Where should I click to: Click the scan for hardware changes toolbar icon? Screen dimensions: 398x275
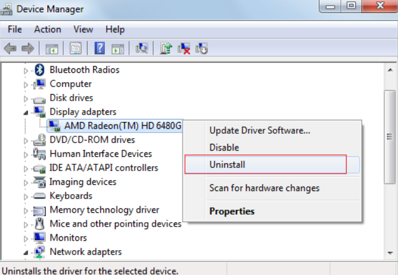(x=142, y=48)
